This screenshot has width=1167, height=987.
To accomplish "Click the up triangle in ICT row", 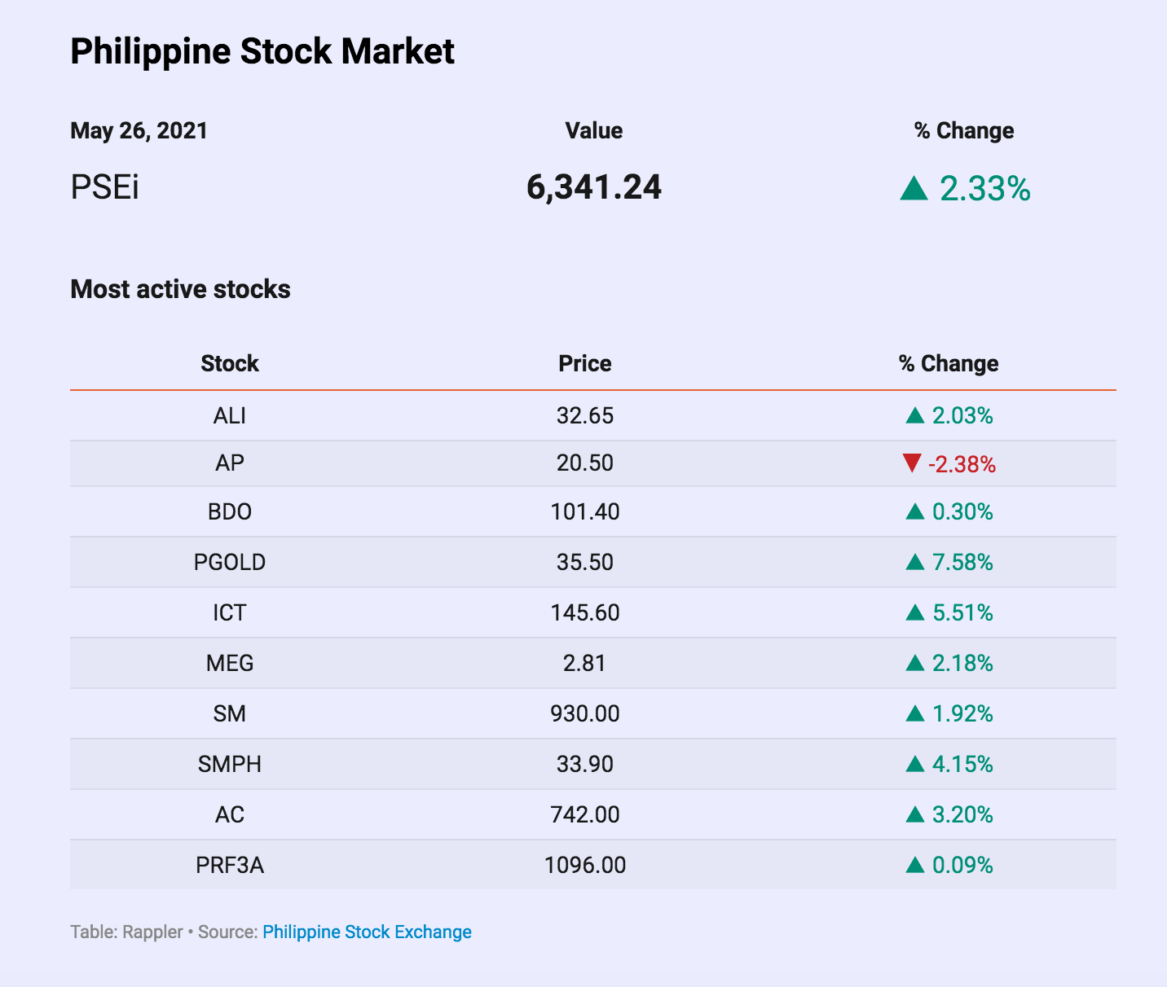I will (x=914, y=612).
